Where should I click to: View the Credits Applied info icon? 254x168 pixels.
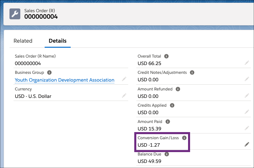(172, 105)
